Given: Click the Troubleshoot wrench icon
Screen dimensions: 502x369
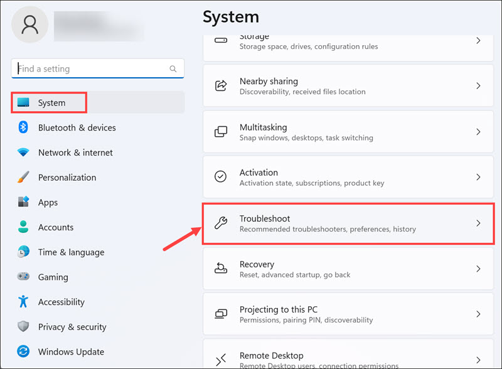Looking at the screenshot, I should pyautogui.click(x=221, y=223).
